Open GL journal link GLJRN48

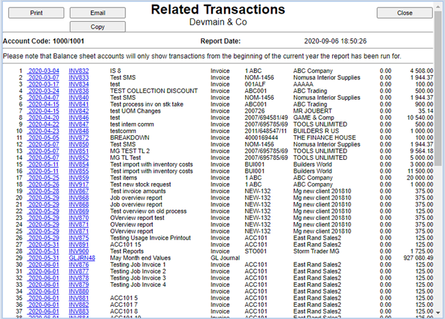[x=81, y=258]
